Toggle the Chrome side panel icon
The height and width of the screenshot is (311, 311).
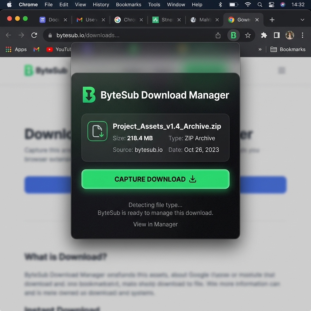tap(277, 35)
